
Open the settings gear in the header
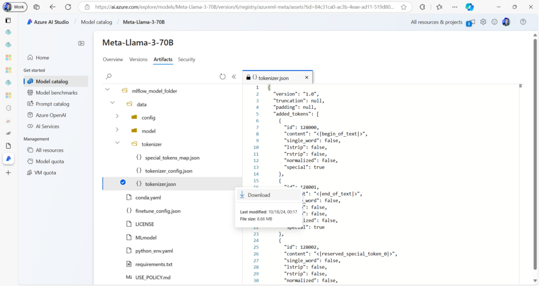pyautogui.click(x=483, y=22)
